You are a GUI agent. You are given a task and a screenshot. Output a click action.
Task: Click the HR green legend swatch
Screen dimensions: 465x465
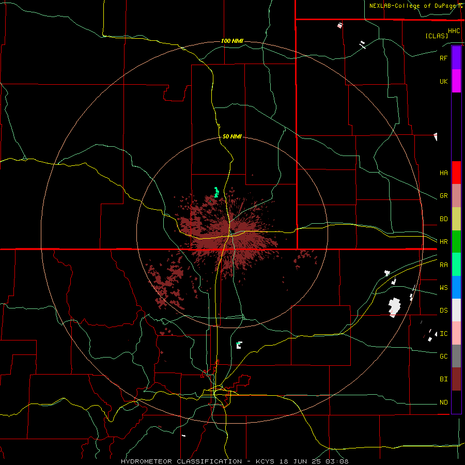[456, 242]
